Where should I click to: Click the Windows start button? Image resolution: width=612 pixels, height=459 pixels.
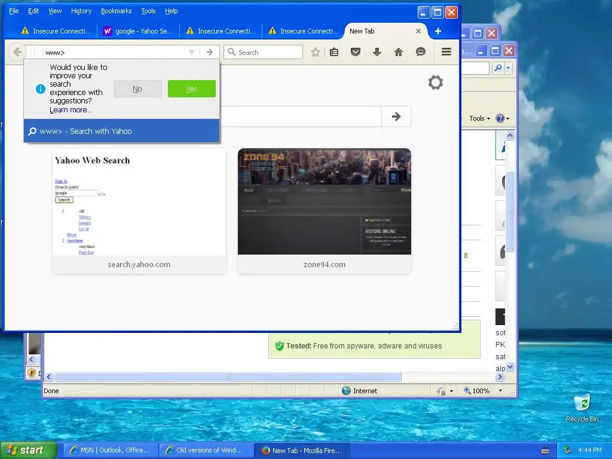point(29,450)
